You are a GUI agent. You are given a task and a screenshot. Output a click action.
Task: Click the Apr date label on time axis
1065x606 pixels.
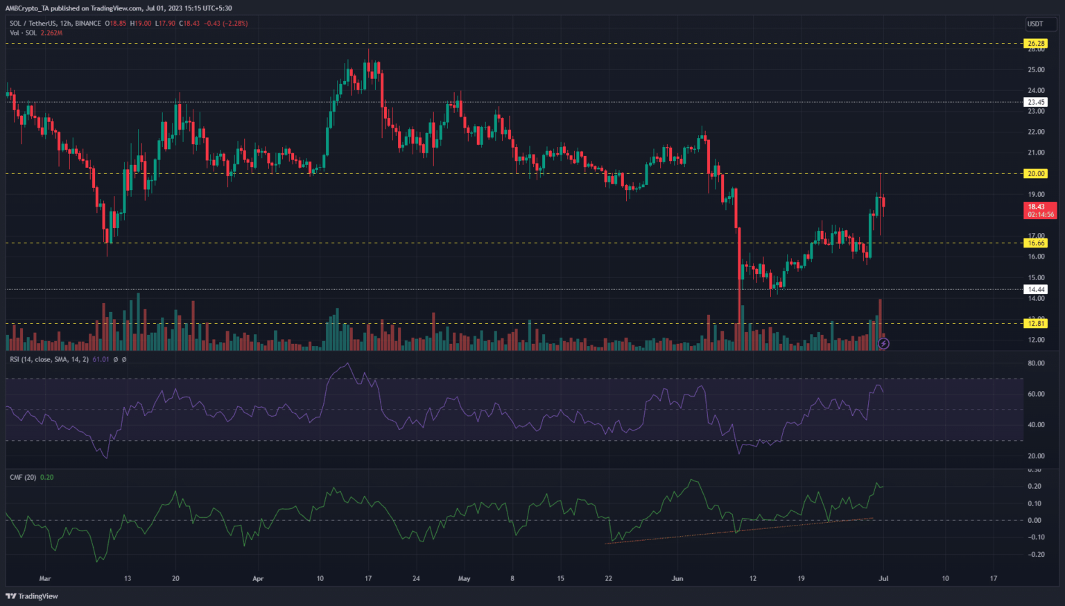coord(258,578)
